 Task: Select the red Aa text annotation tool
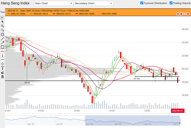[x=2, y=51]
